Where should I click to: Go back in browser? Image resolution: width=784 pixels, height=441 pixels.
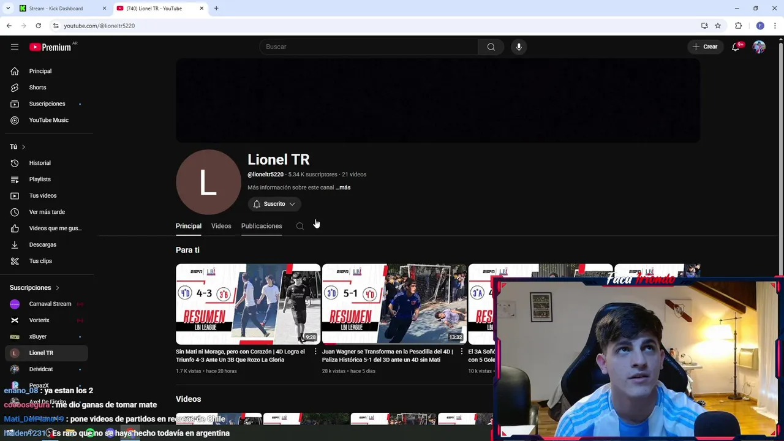click(x=9, y=26)
